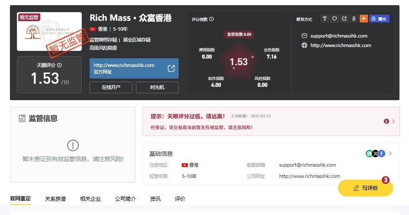
Task: Click the Facebook icon in 基础信息
Action: pos(381,154)
